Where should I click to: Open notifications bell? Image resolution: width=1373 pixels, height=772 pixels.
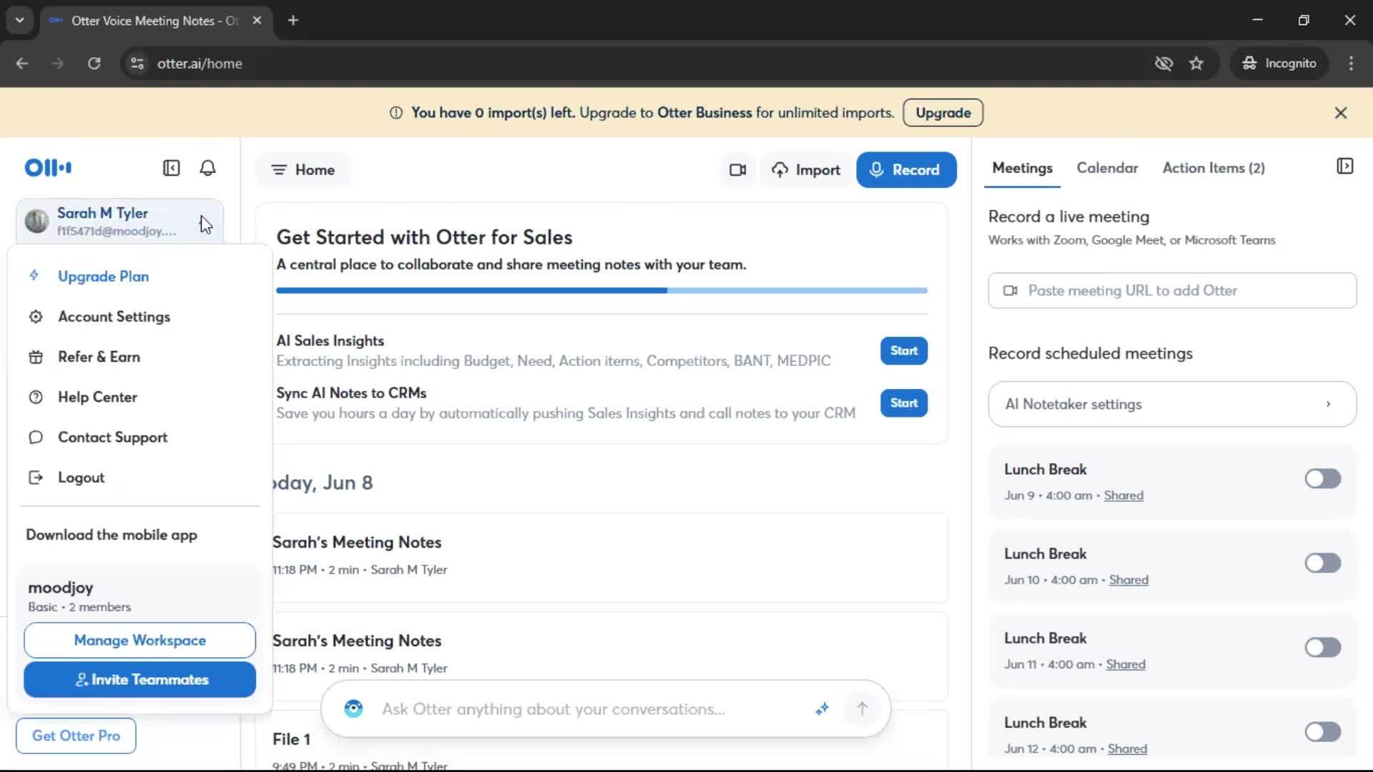coord(207,168)
